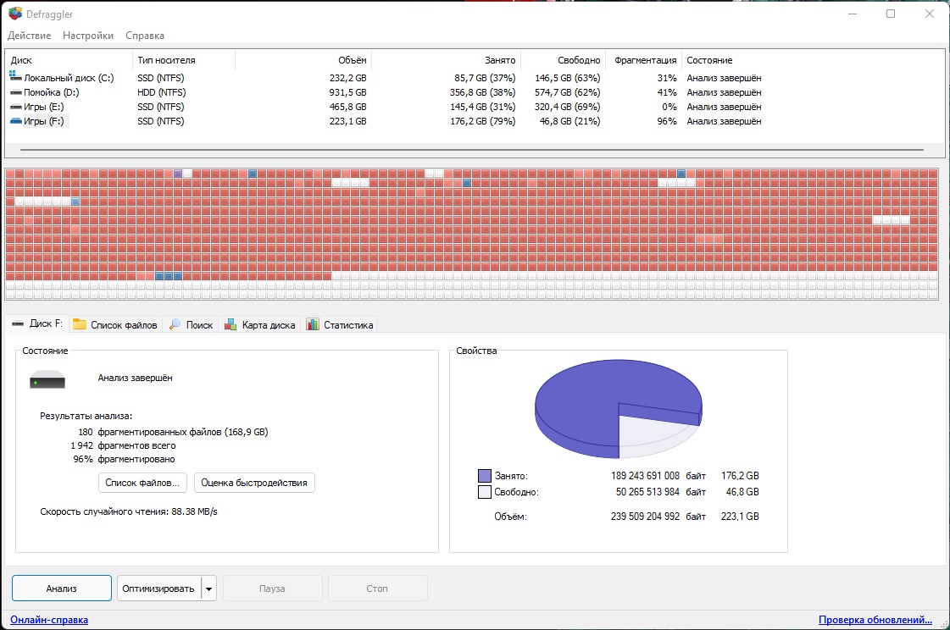Click the drive icon next to Помойка (D:)
950x630 pixels.
pos(16,92)
